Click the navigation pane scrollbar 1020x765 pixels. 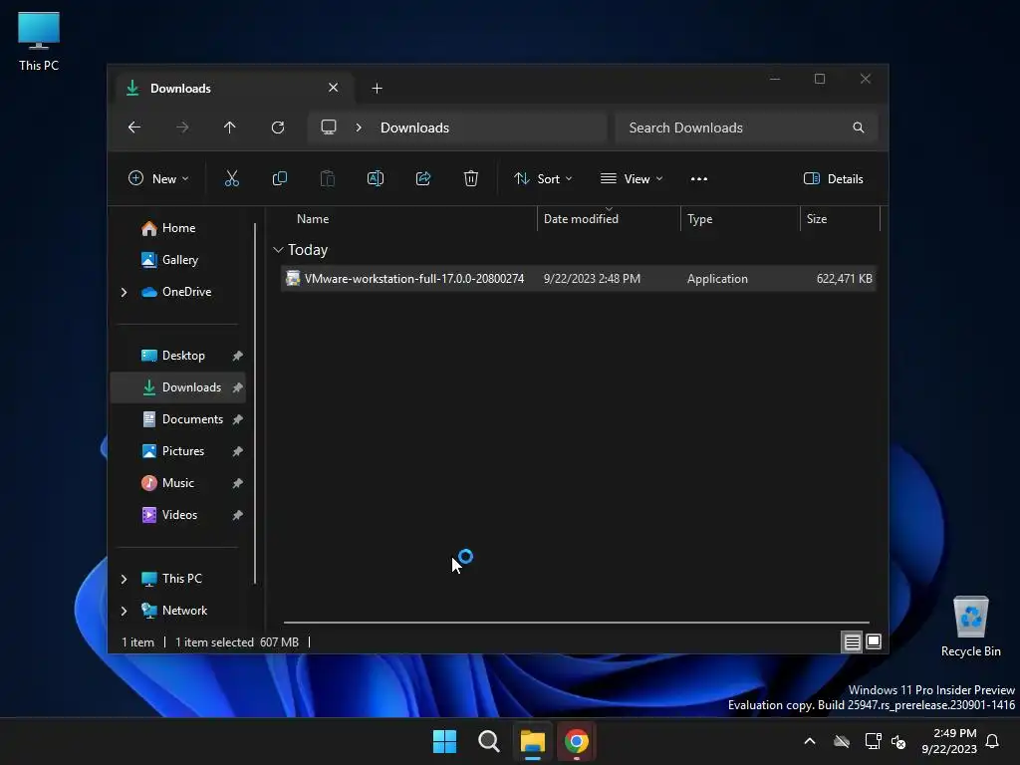coord(255,403)
